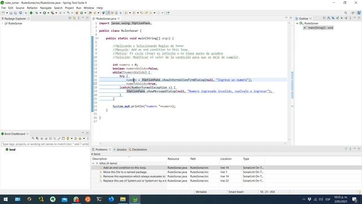The height and width of the screenshot is (204, 362).
Task: Toggle Link with Editor in Package Explorer
Action: tap(74, 18)
